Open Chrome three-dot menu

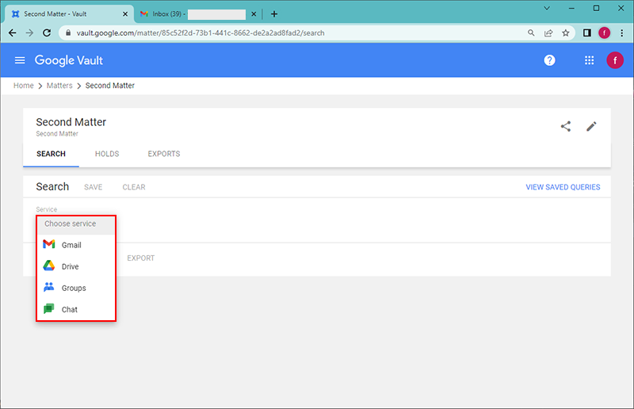(x=621, y=32)
